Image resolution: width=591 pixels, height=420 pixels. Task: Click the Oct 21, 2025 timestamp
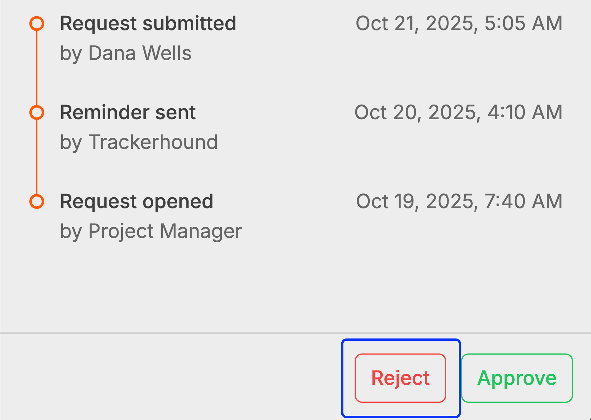(459, 23)
